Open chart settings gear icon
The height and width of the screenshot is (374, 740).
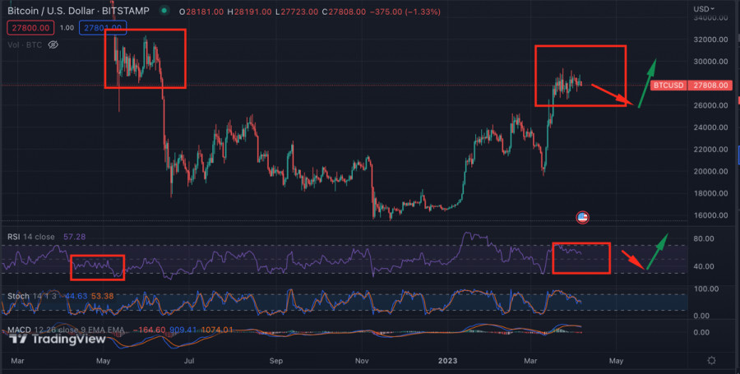(x=711, y=360)
